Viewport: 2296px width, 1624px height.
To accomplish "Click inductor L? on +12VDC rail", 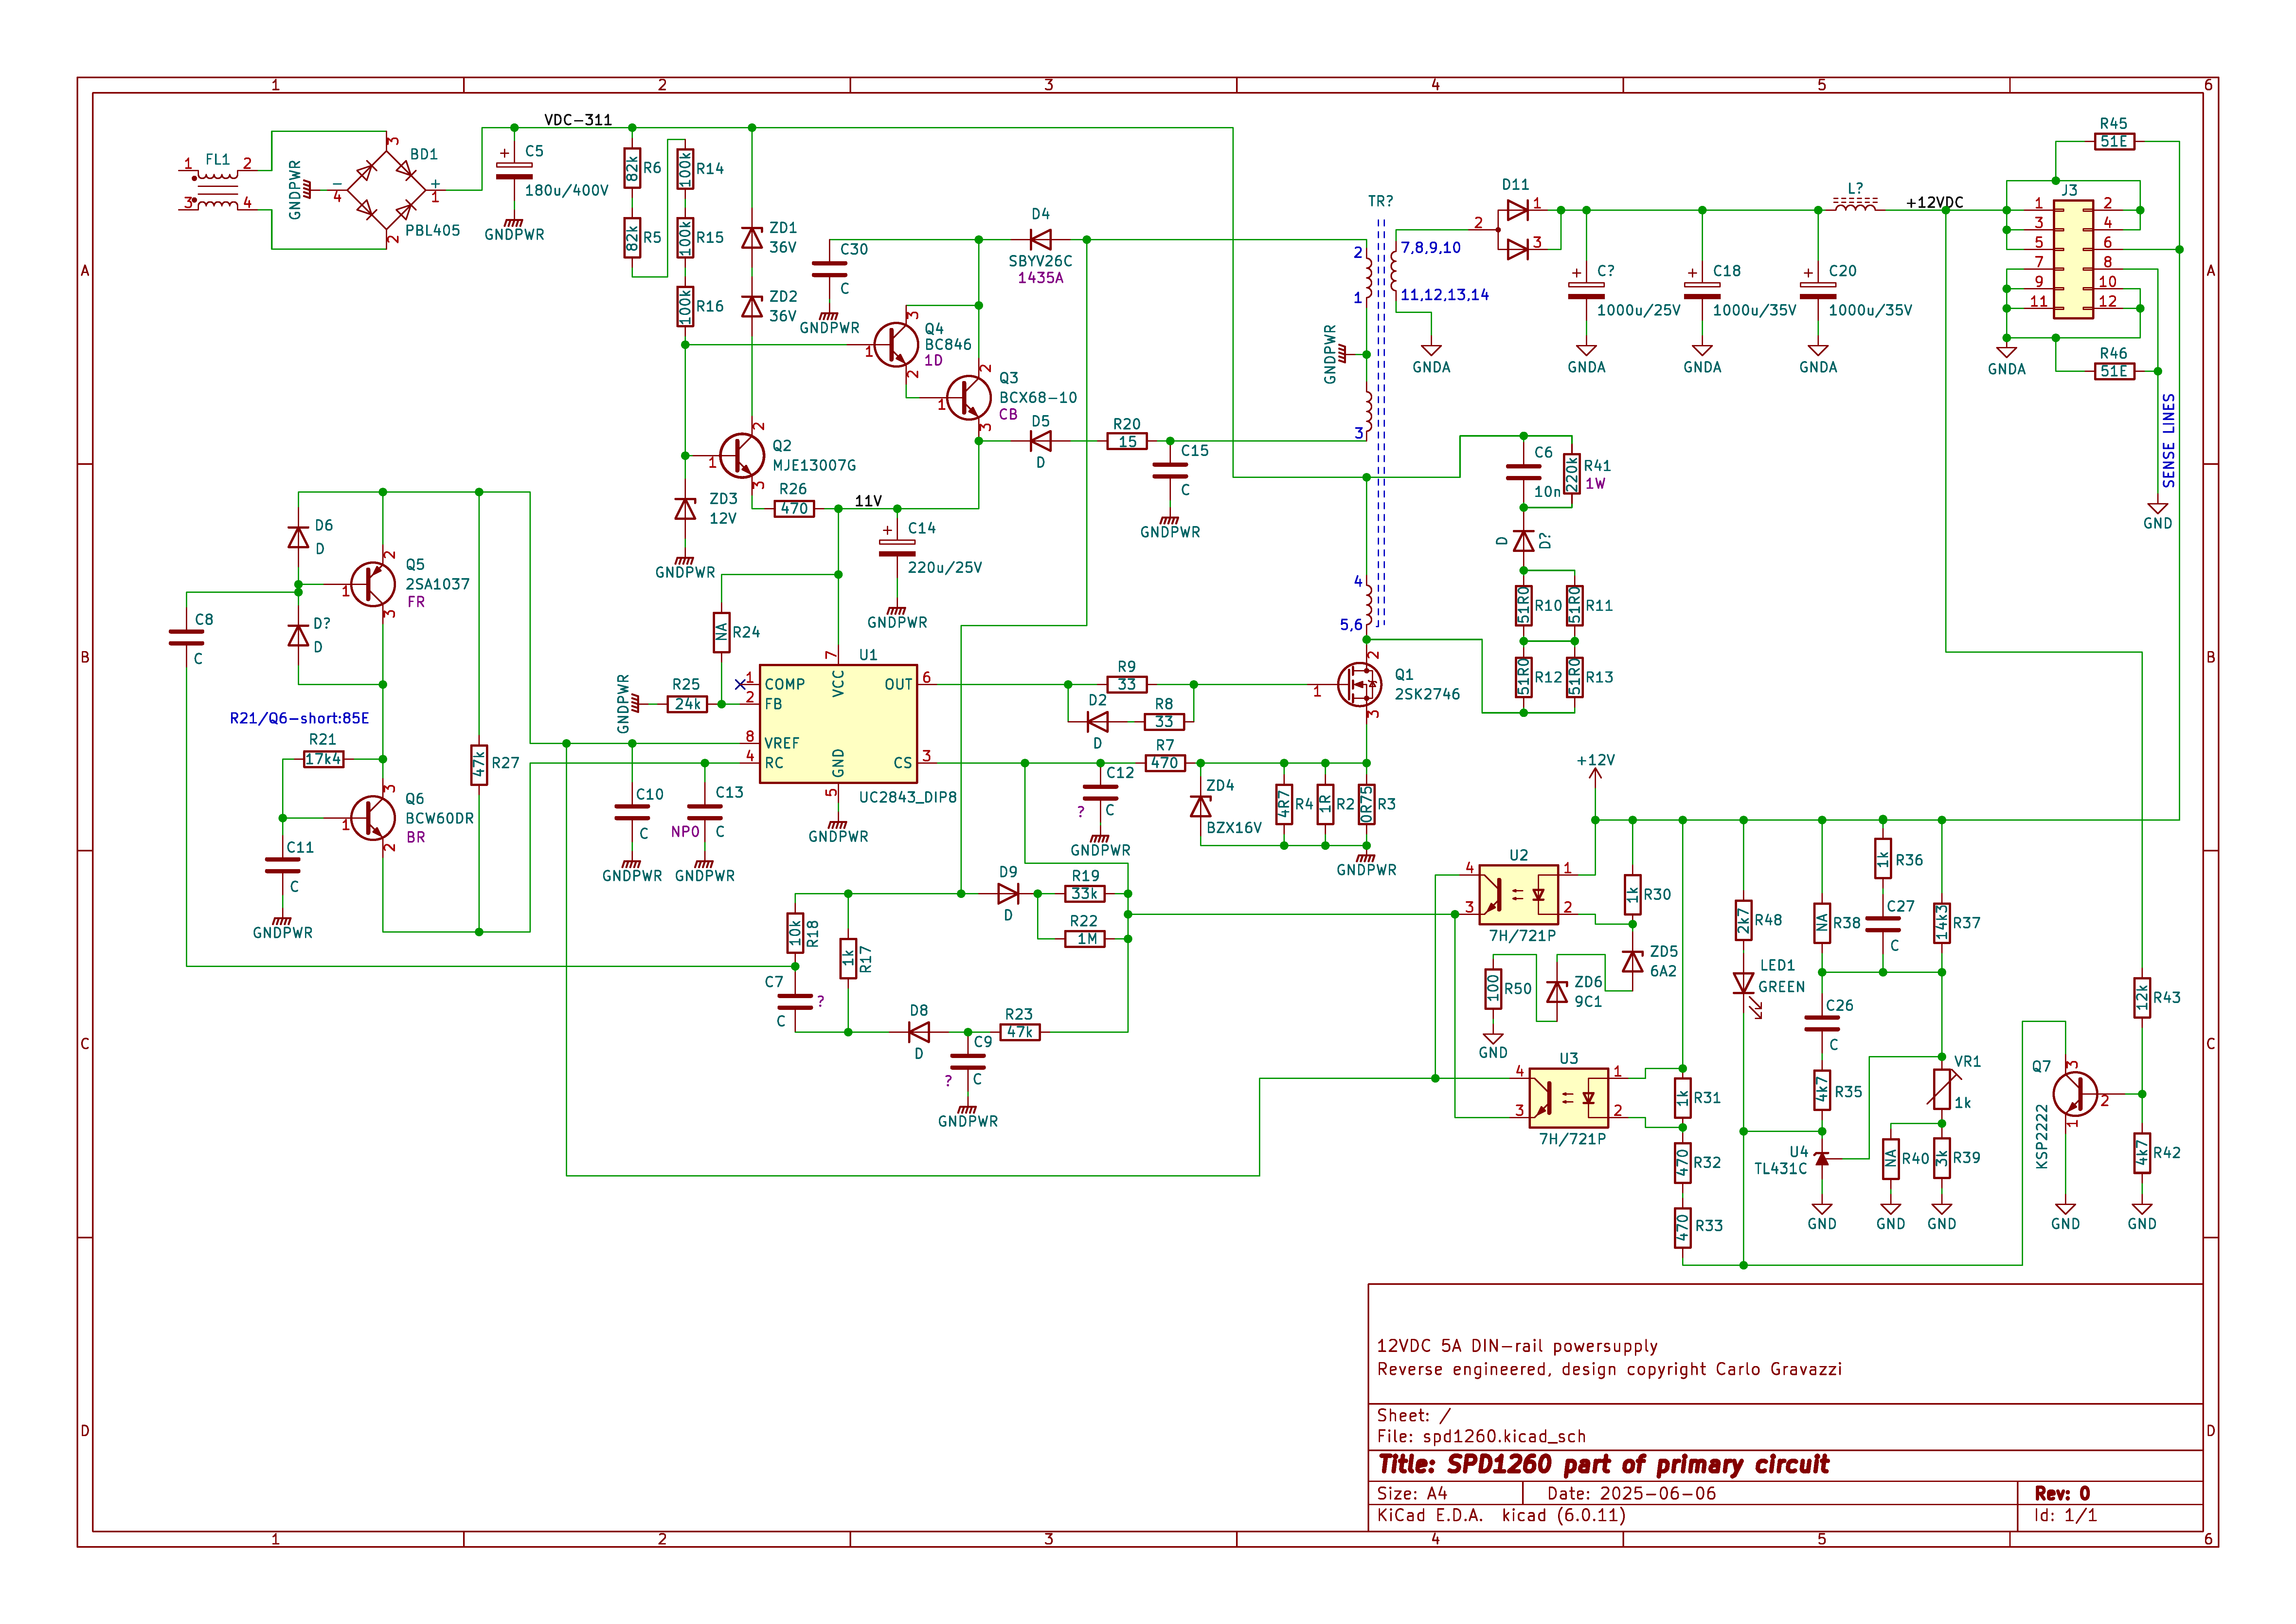I will tap(1855, 205).
